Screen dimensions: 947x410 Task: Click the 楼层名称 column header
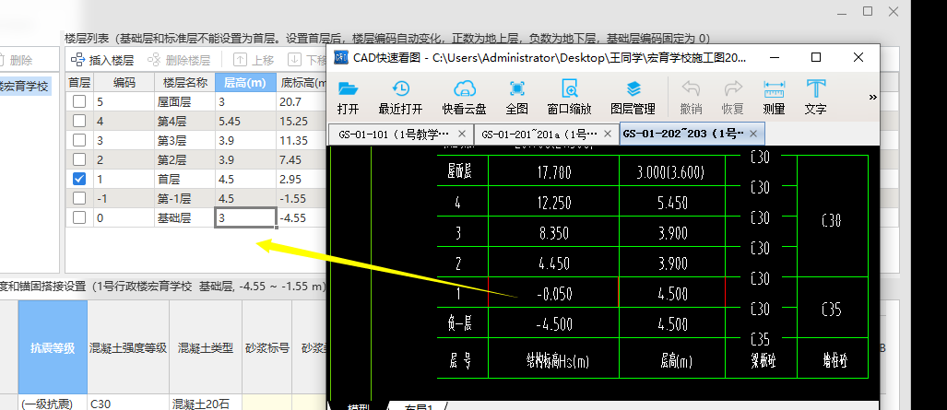(184, 83)
